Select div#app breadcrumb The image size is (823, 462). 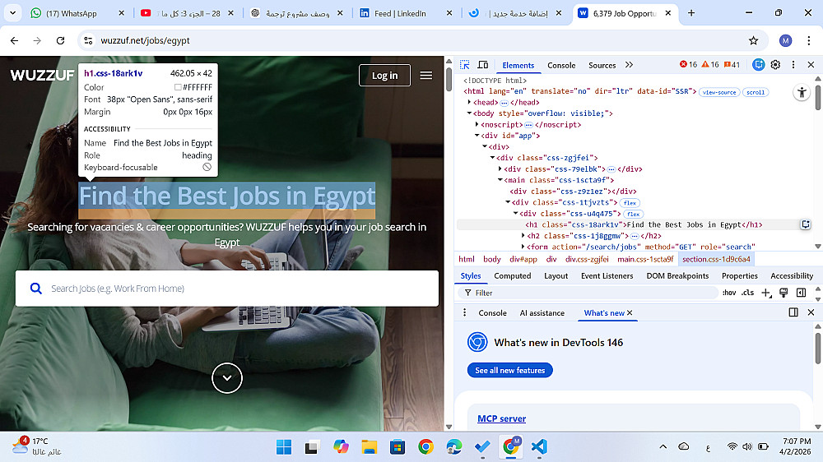[523, 259]
